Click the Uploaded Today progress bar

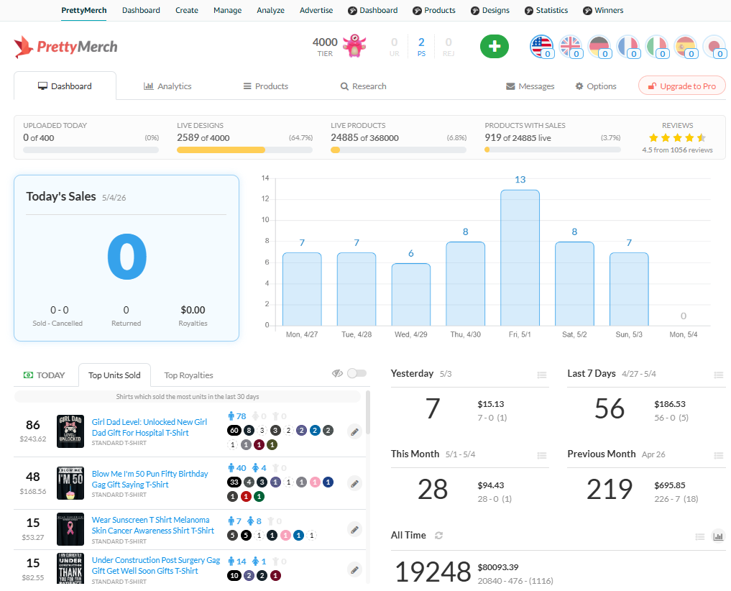point(91,150)
